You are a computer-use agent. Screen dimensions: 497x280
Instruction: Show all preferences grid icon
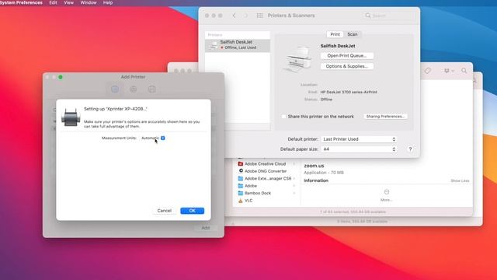coord(259,16)
